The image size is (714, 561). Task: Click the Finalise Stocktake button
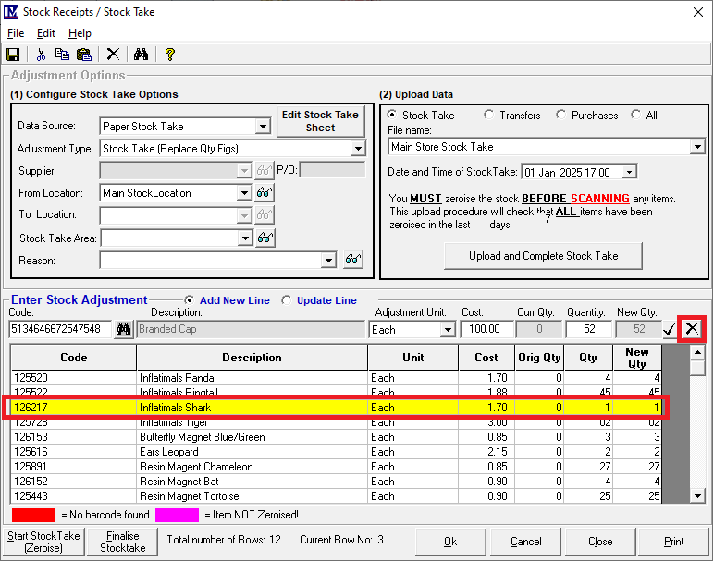(123, 542)
